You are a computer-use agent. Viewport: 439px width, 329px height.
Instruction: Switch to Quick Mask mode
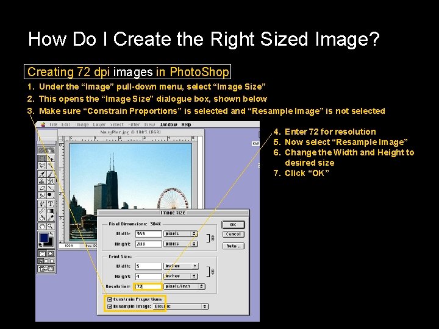tap(51, 253)
